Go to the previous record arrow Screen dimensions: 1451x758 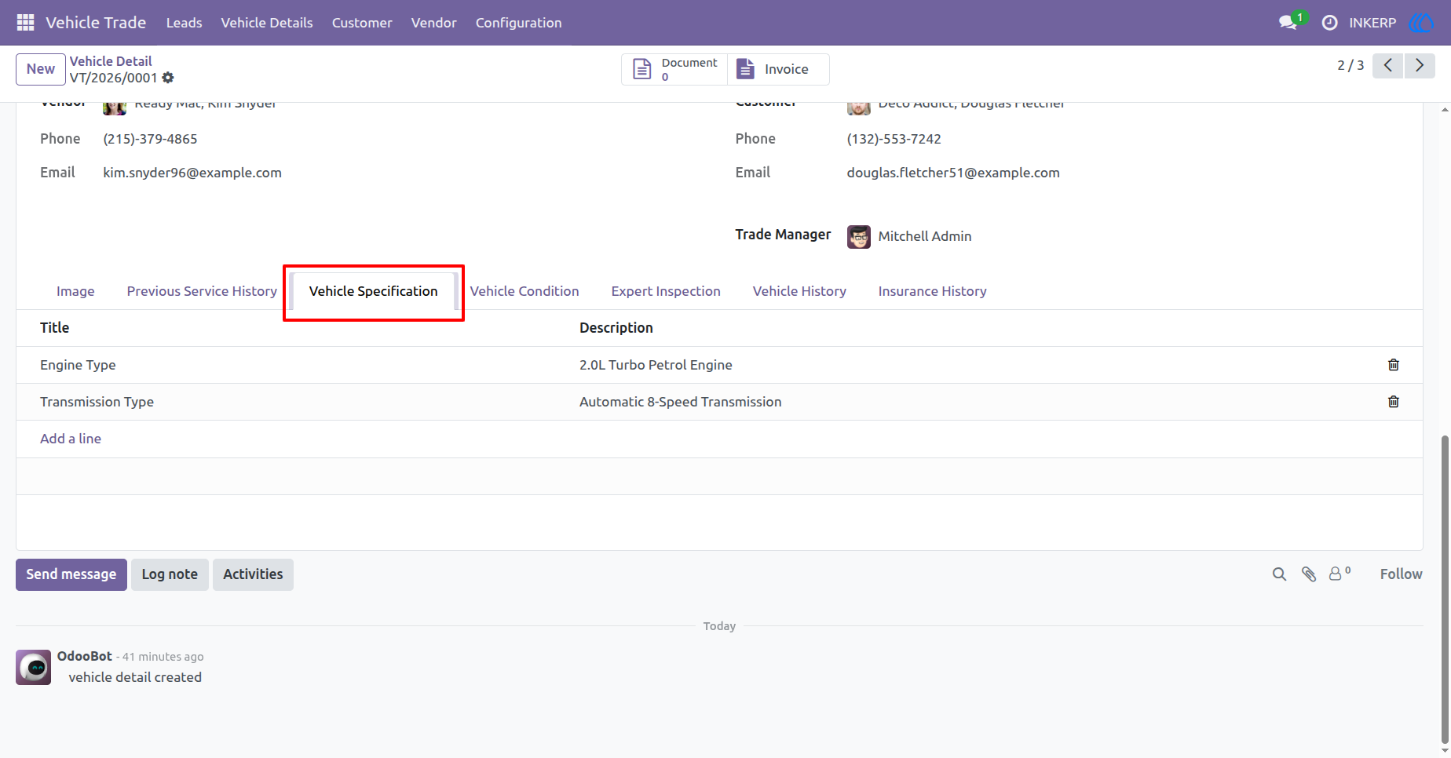click(1388, 66)
